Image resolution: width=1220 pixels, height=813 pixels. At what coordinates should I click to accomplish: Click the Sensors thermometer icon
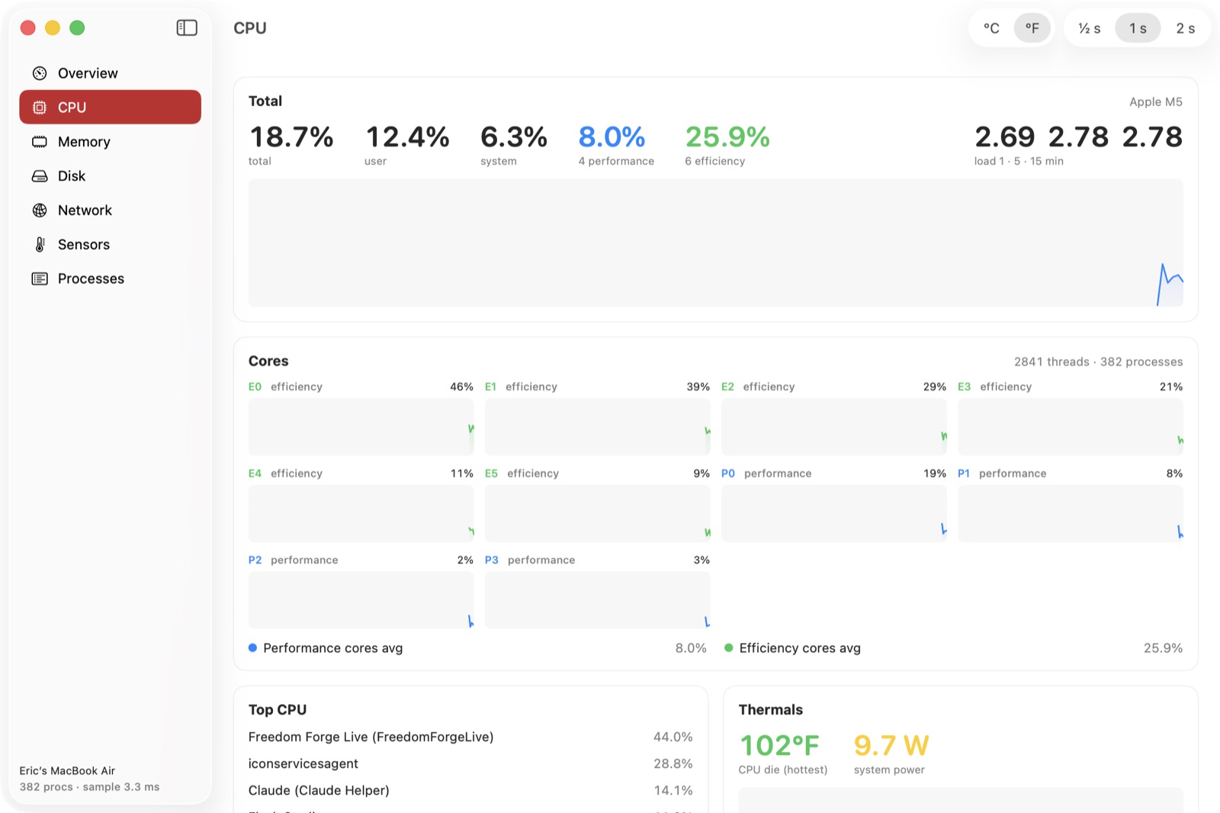coord(40,245)
